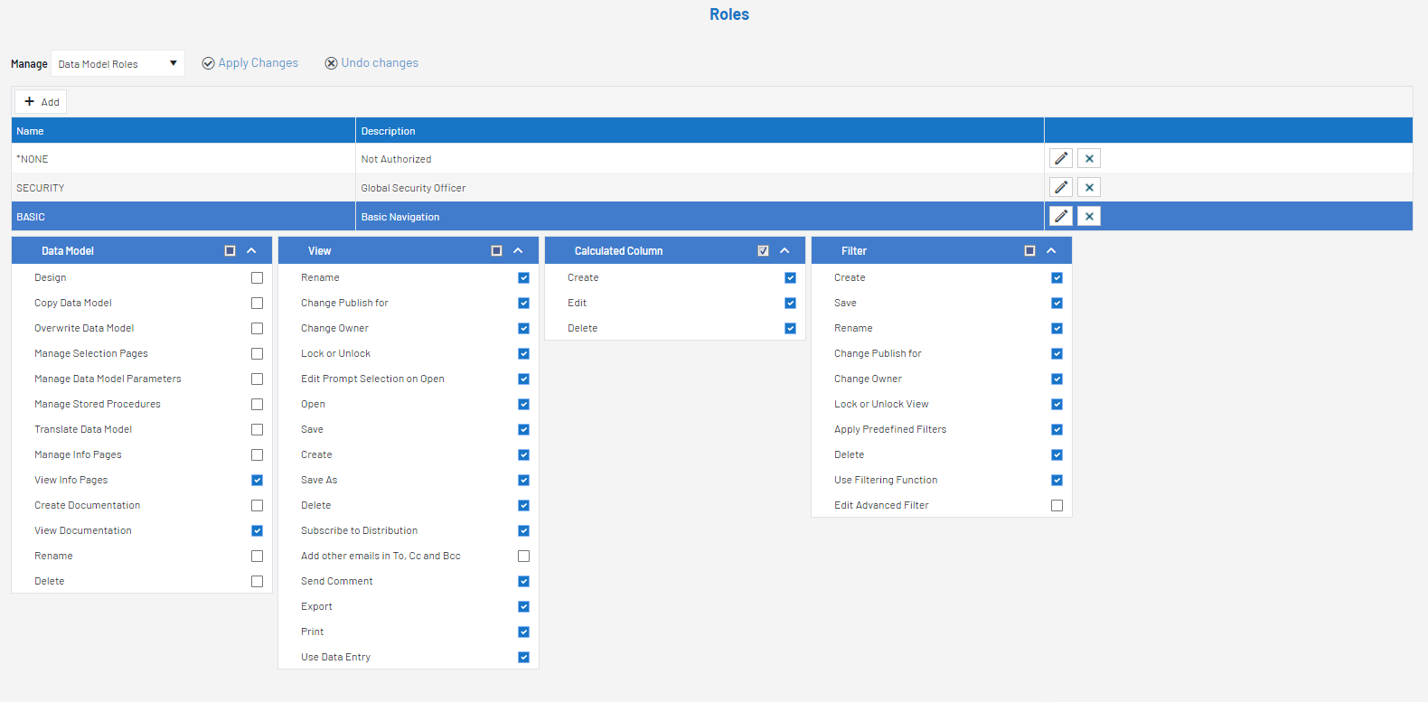Delete the BASIC role with its X icon

(1089, 217)
